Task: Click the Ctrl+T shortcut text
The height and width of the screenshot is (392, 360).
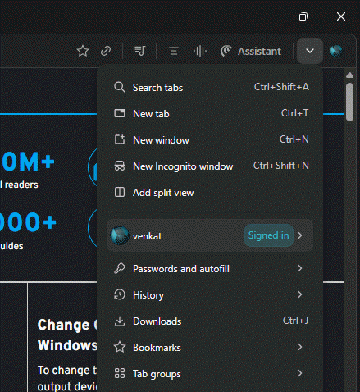Action: tap(295, 113)
